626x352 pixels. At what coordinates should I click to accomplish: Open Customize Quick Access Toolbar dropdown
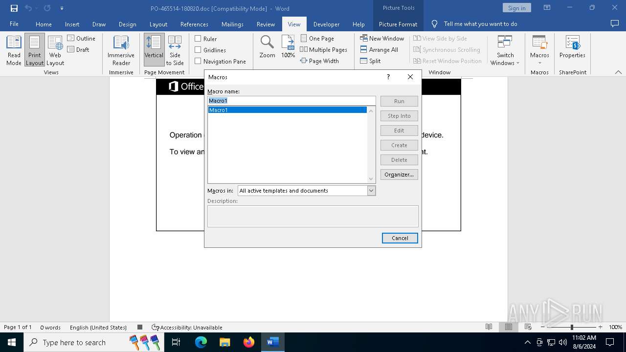[x=62, y=8]
